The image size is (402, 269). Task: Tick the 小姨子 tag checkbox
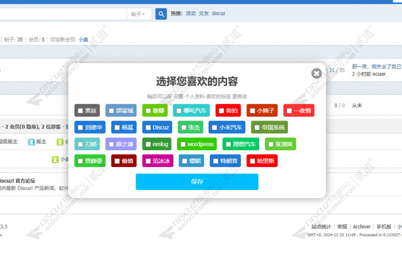click(253, 111)
